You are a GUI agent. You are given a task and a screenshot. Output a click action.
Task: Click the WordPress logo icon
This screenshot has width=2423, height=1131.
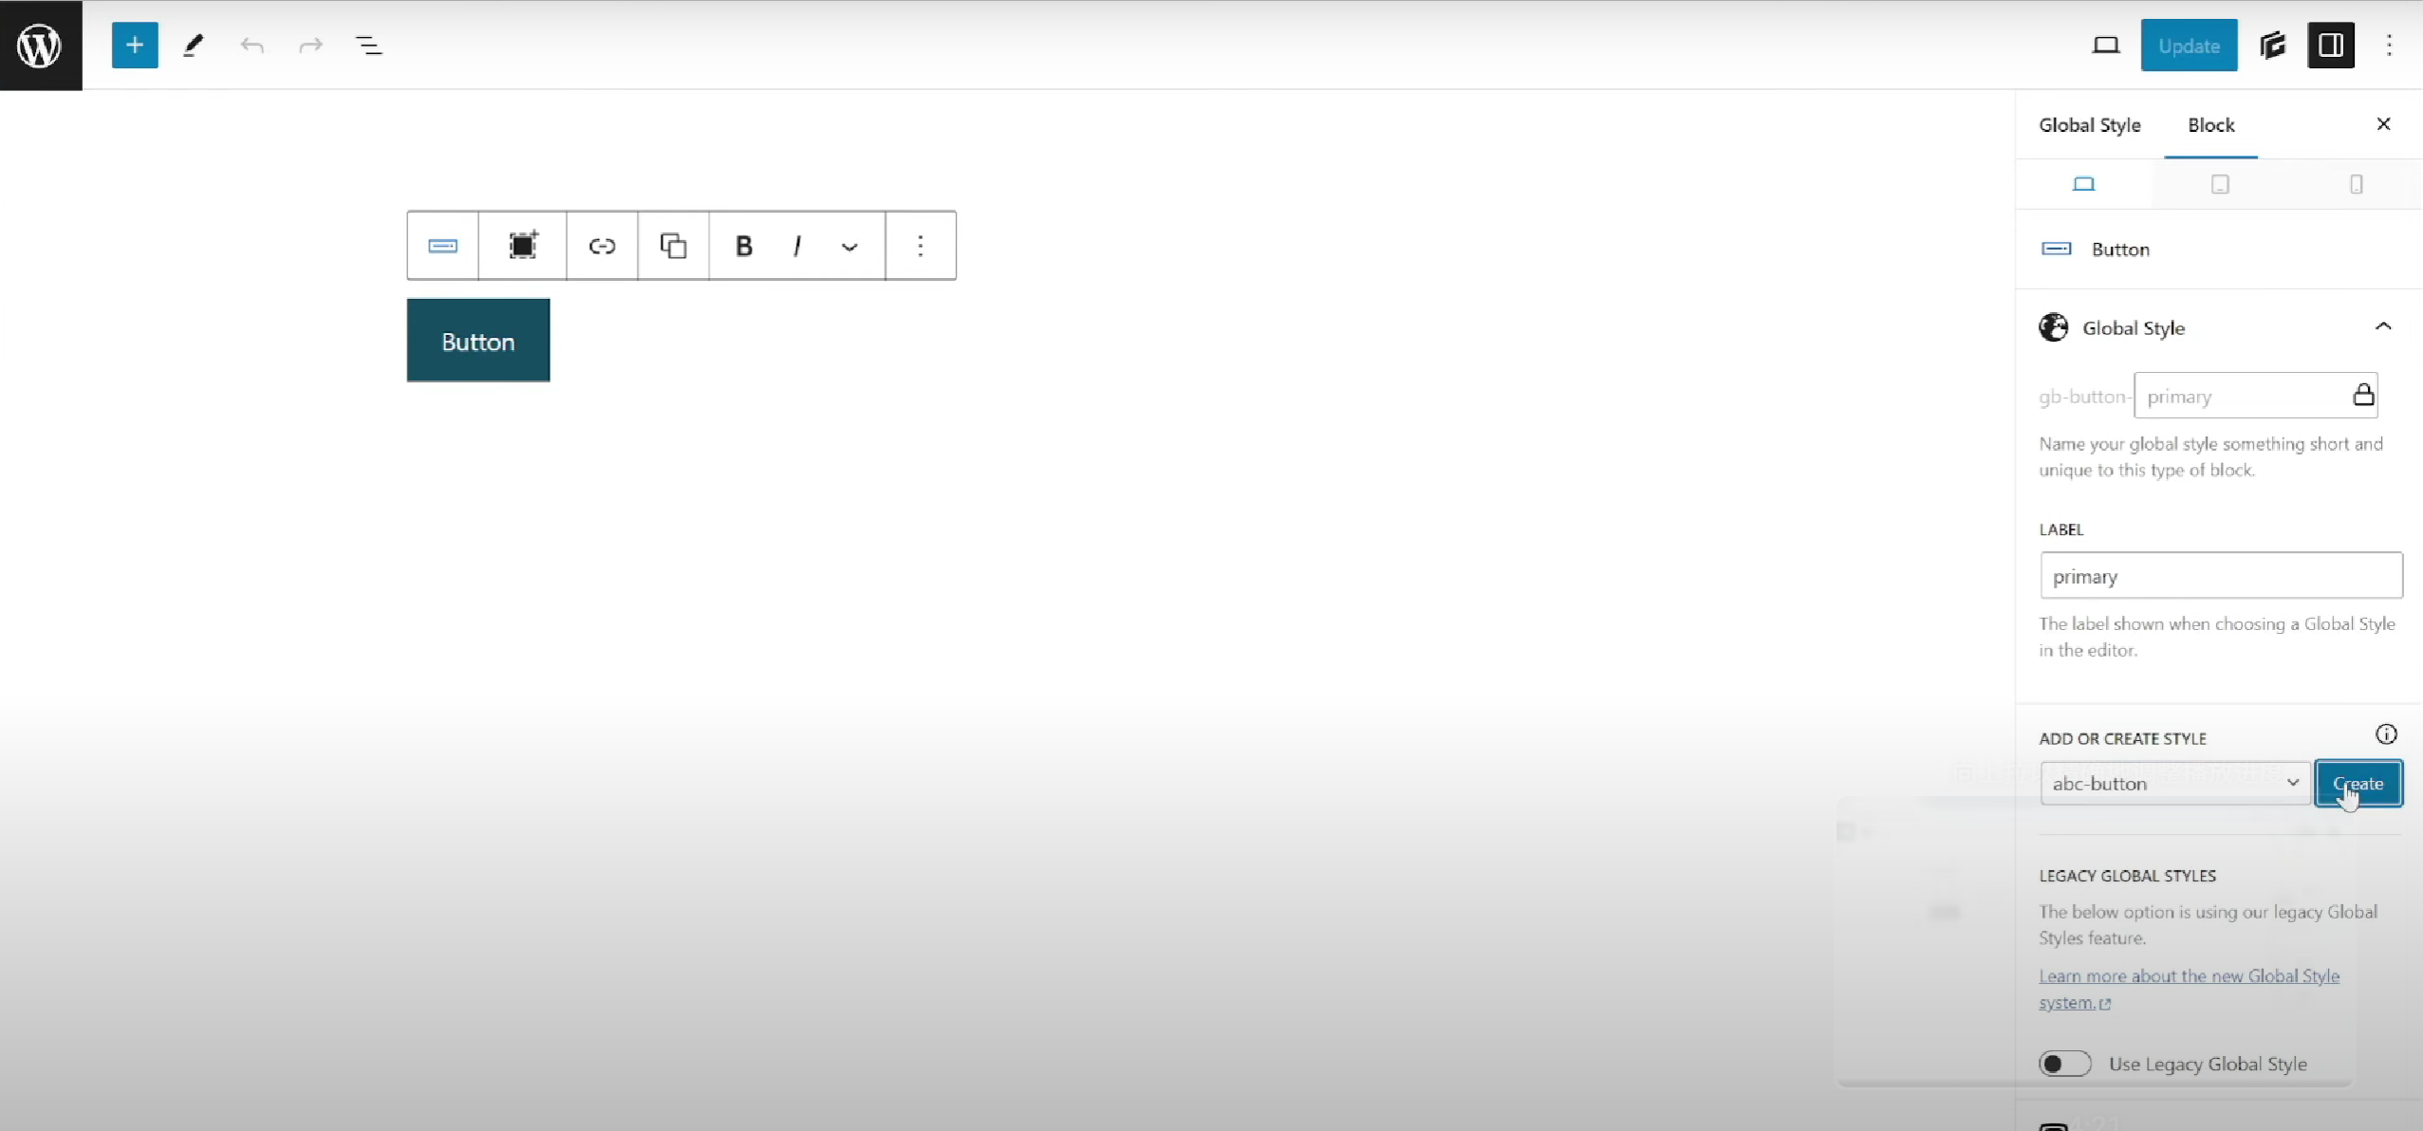(41, 45)
